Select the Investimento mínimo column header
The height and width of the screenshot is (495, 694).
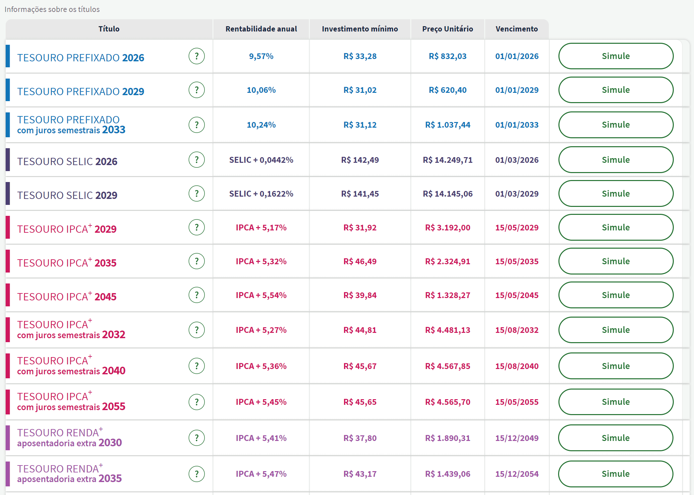360,29
